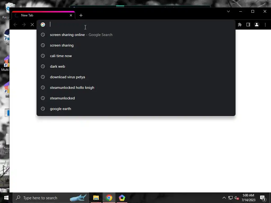Click clock icon beside 'cali time now'
Viewport: 271px width, 203px height.
point(43,56)
